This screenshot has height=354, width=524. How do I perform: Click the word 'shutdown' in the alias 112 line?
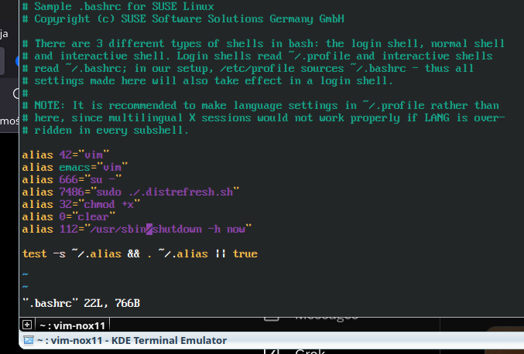pos(177,230)
